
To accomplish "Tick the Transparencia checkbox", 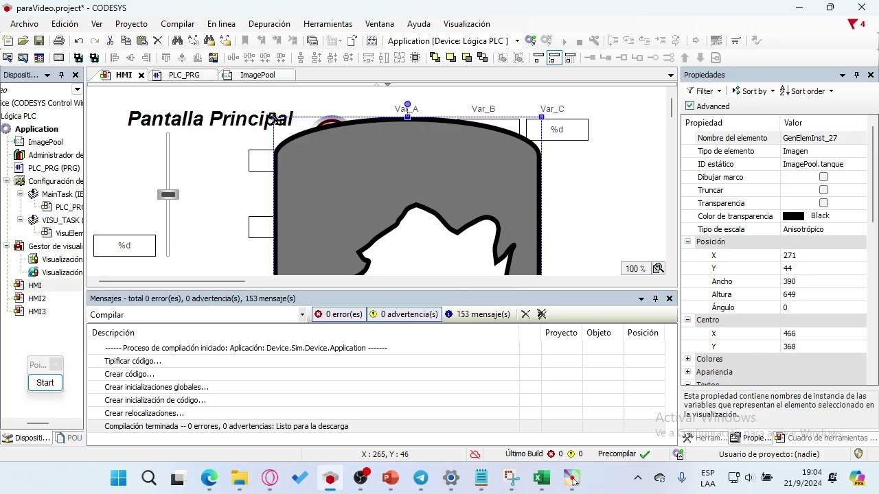I will point(823,203).
